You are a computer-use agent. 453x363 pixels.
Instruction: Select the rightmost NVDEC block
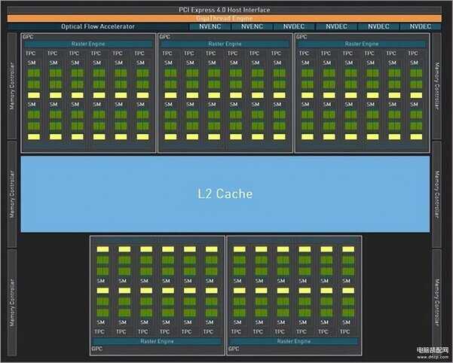pos(421,26)
